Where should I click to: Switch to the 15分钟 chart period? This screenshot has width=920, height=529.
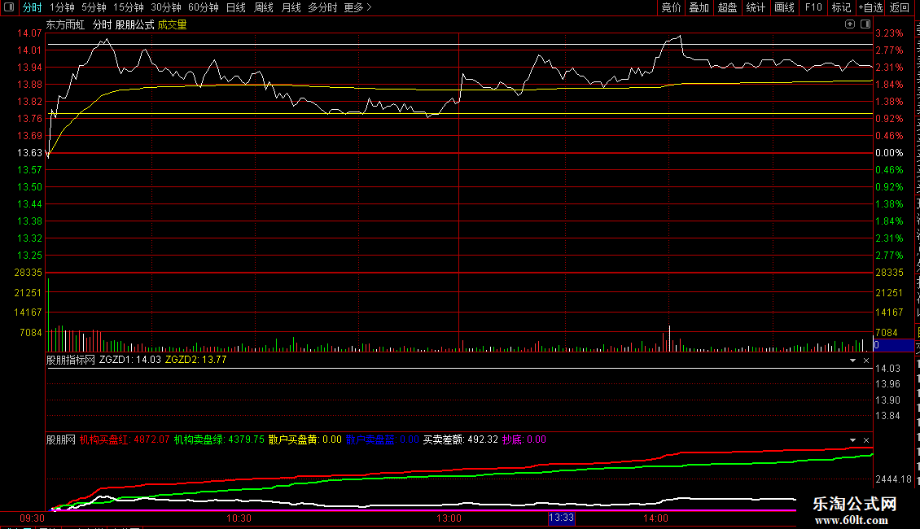click(129, 7)
